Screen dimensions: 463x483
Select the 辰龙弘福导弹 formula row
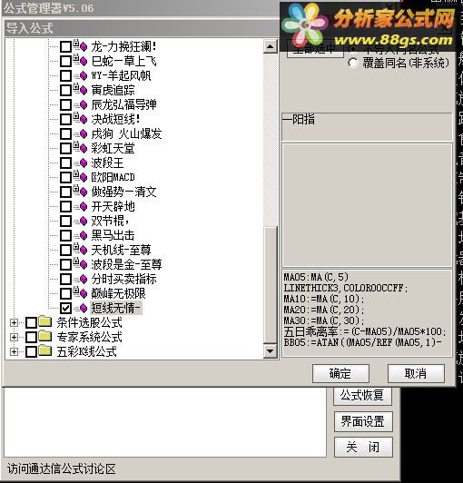coord(123,104)
